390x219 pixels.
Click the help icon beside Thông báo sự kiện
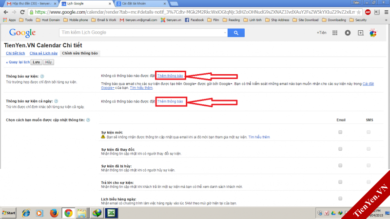click(42, 76)
